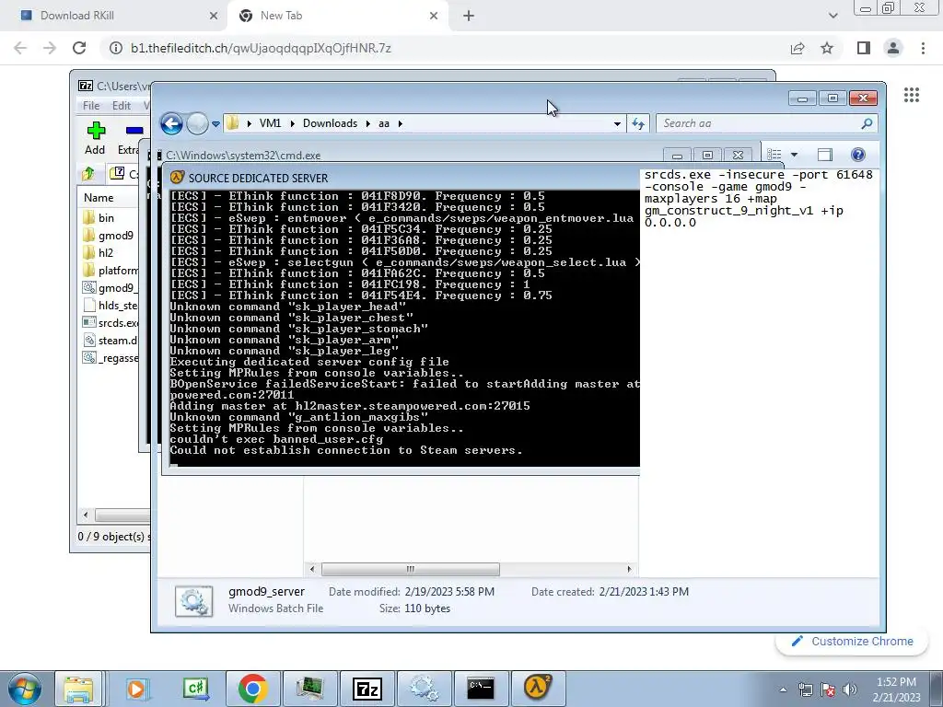The height and width of the screenshot is (707, 943).
Task: Click the gmod9_server batch file icon
Action: point(193,600)
